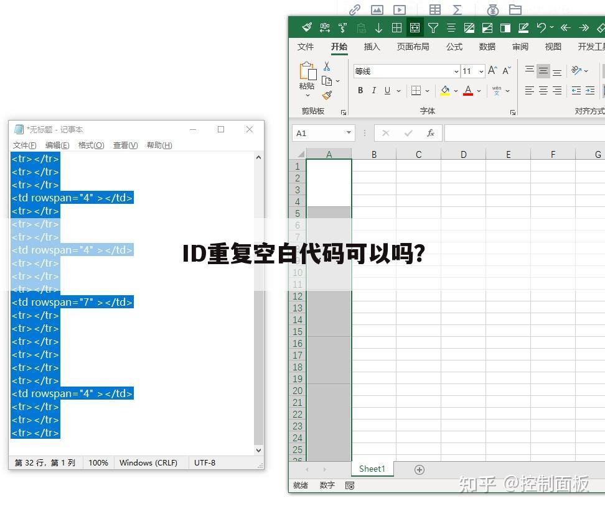Click the formula bar input field
This screenshot has height=509, width=605.
[524, 134]
